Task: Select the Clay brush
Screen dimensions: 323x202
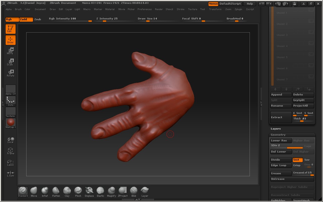Action: 67,191
